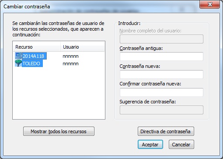
Task: Click user nnnnnn in the 2014A118 row
Action: 70,56
